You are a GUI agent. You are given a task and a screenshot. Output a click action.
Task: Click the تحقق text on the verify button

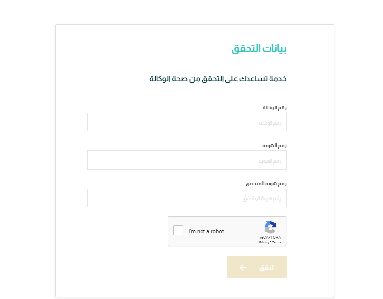coord(267,268)
